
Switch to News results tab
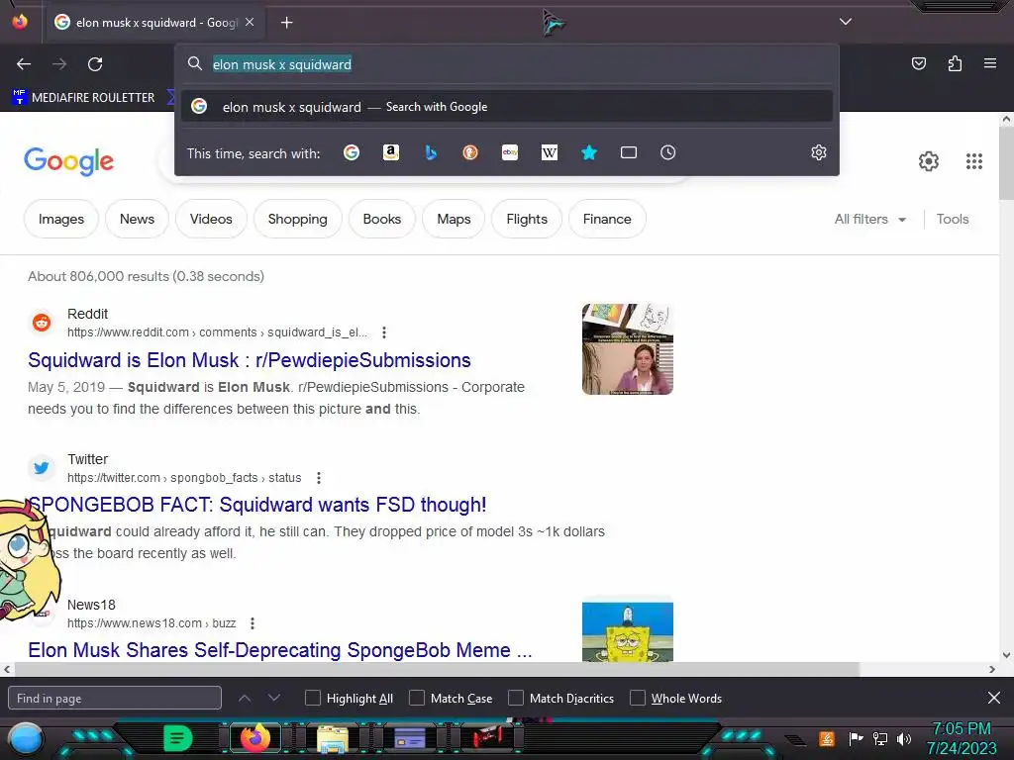pos(137,219)
